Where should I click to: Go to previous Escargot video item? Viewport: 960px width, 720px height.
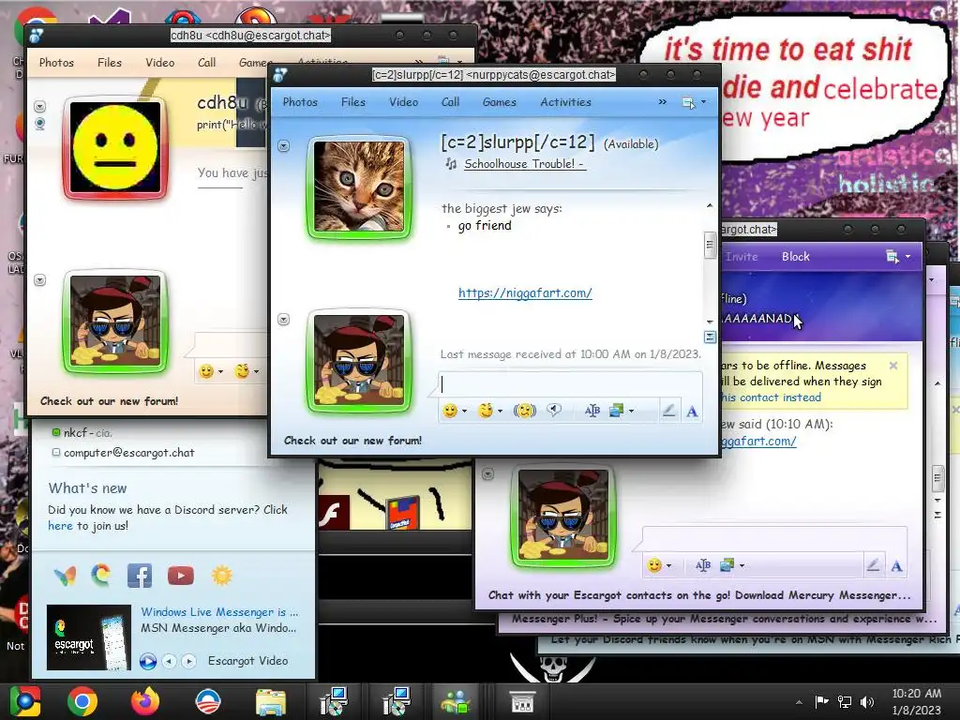click(x=169, y=661)
